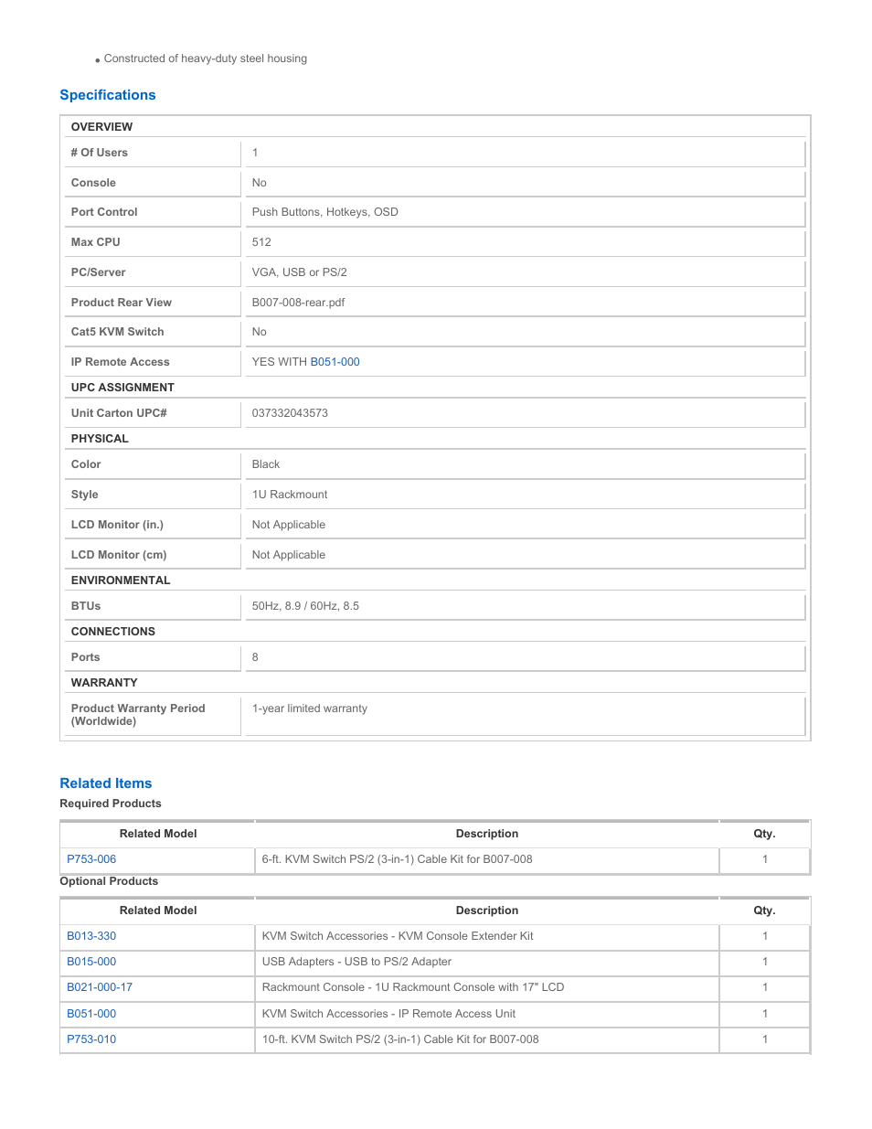
Task: Open the B051-000 link in Optional Products table
Action: 91,1014
